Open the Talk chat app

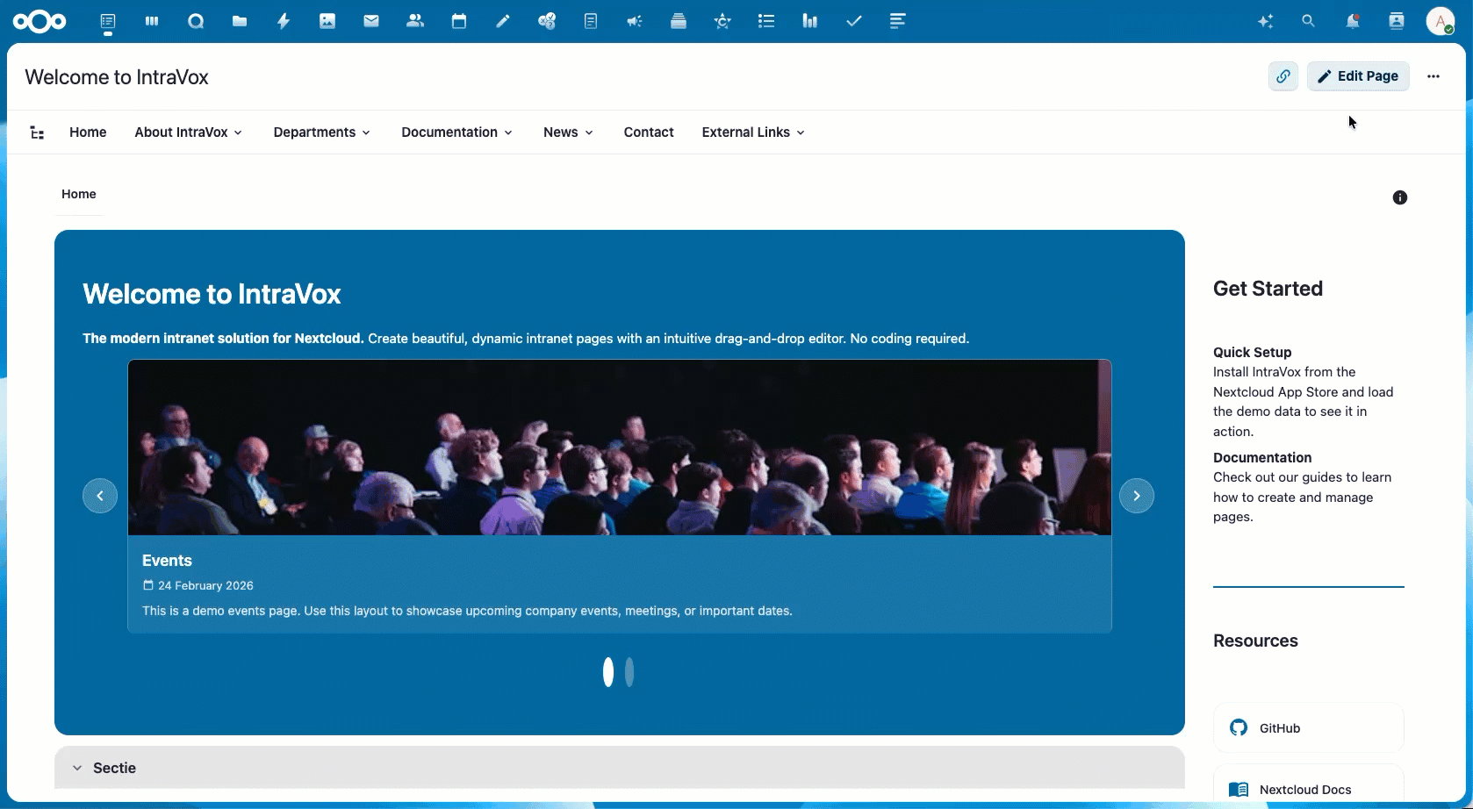pos(196,21)
